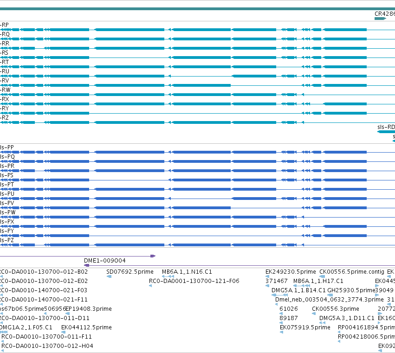Click the RC0-DA0010-130700-012-E02 label
This screenshot has height=353, width=395.
click(44, 281)
